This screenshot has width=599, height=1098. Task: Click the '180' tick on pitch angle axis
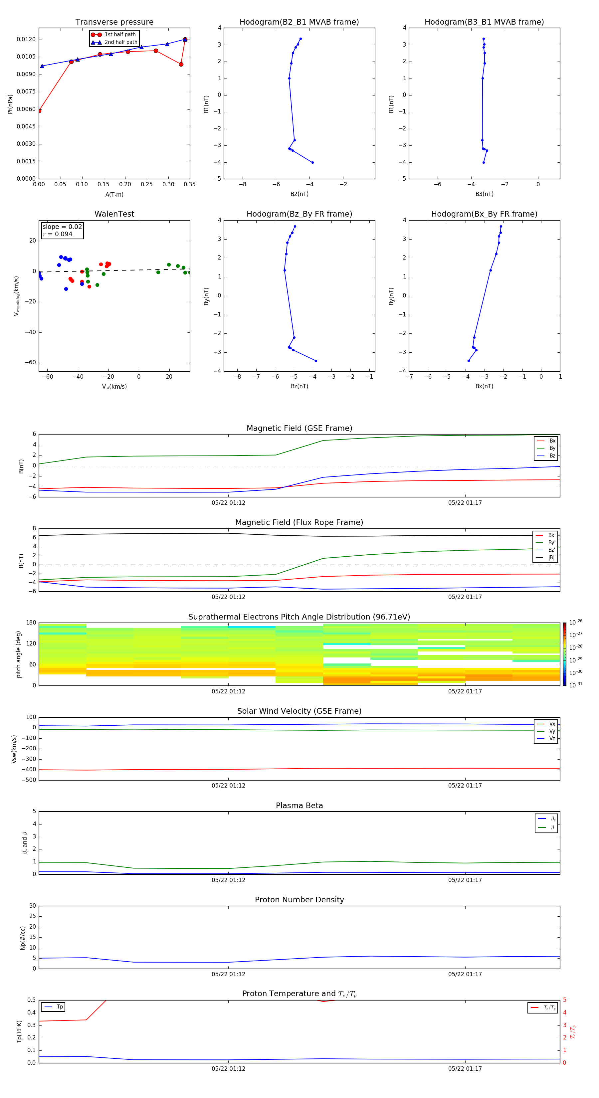point(31,623)
